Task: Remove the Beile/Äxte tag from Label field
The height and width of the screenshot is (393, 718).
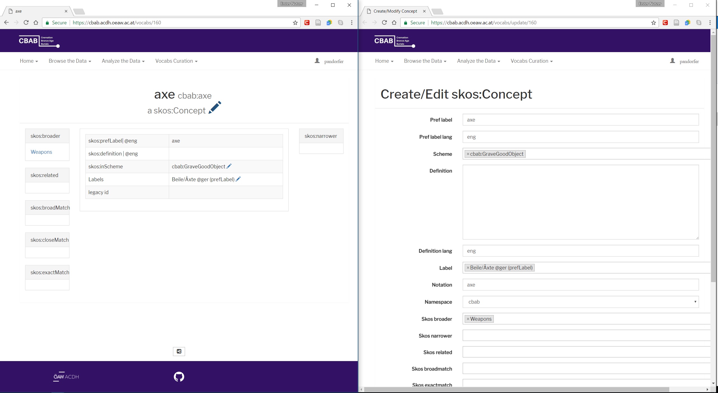Action: click(x=468, y=268)
